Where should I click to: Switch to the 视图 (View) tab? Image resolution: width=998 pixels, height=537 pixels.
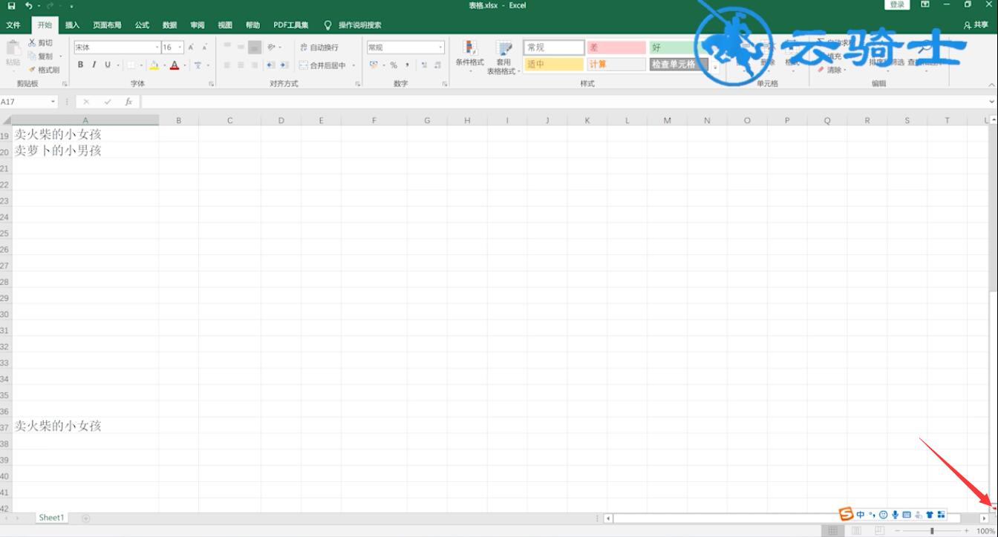click(225, 25)
